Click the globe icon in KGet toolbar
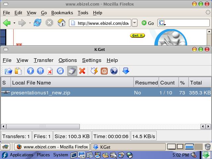Image resolution: width=212 pixels, height=159 pixels. coord(114,71)
